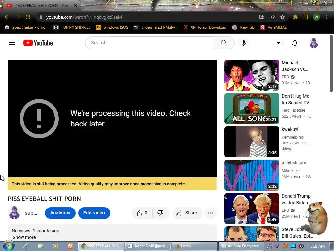Click the video title PISS EYEBALL text
The height and width of the screenshot is (251, 334).
tap(44, 199)
